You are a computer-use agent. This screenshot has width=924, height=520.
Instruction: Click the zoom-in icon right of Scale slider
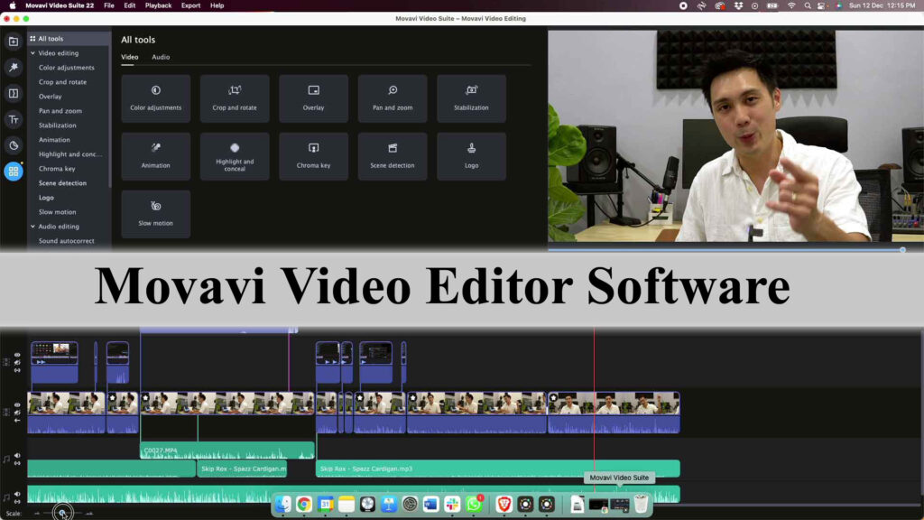[89, 514]
